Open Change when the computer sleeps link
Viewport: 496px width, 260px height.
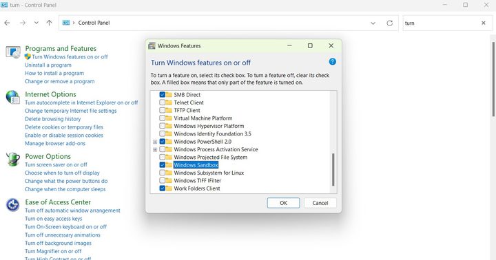point(65,189)
